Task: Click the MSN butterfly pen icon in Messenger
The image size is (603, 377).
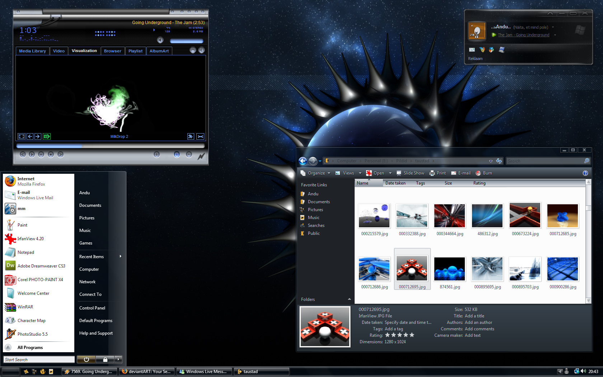Action: point(482,50)
